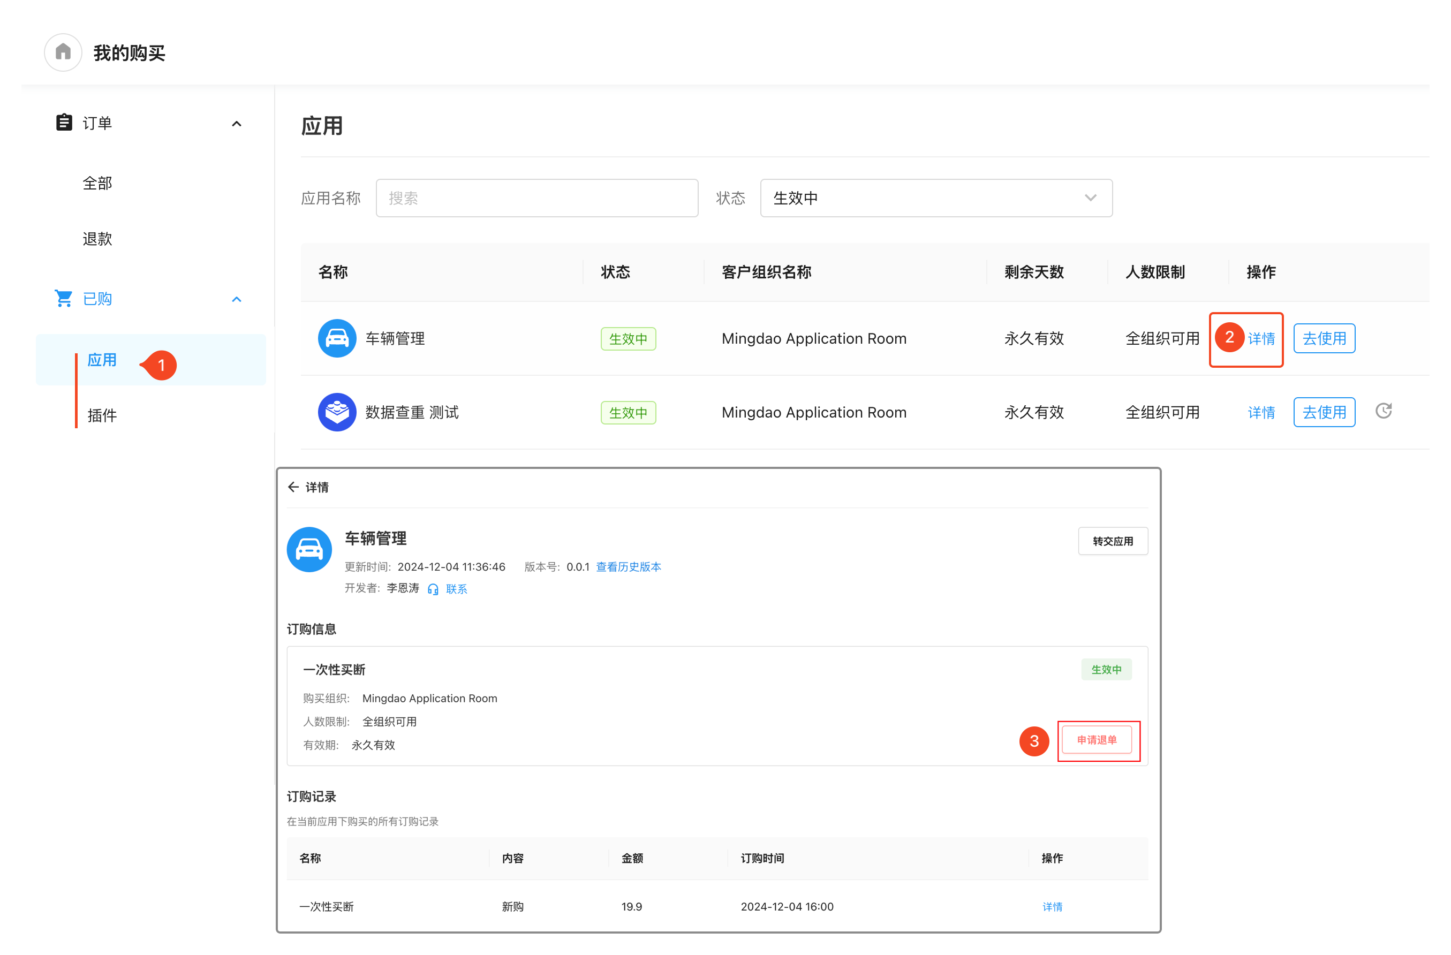Click the headset icon next to 联系
This screenshot has width=1451, height=955.
point(433,589)
